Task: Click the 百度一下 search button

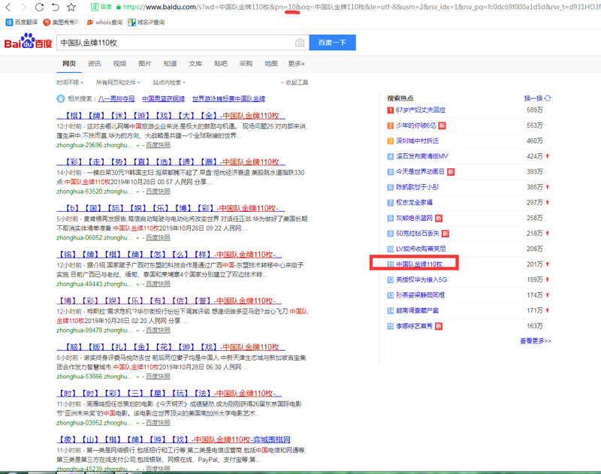Action: (332, 43)
